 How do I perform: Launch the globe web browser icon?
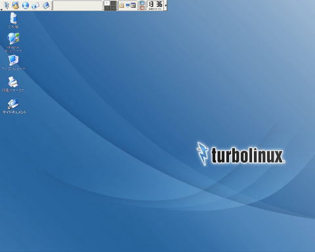coord(26,5)
